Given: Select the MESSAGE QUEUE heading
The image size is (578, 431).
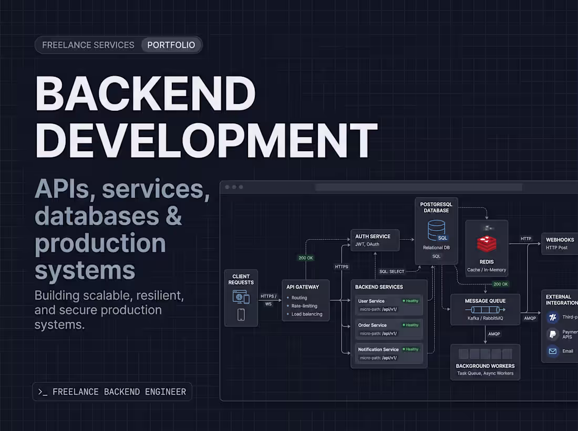Looking at the screenshot, I should [485, 301].
